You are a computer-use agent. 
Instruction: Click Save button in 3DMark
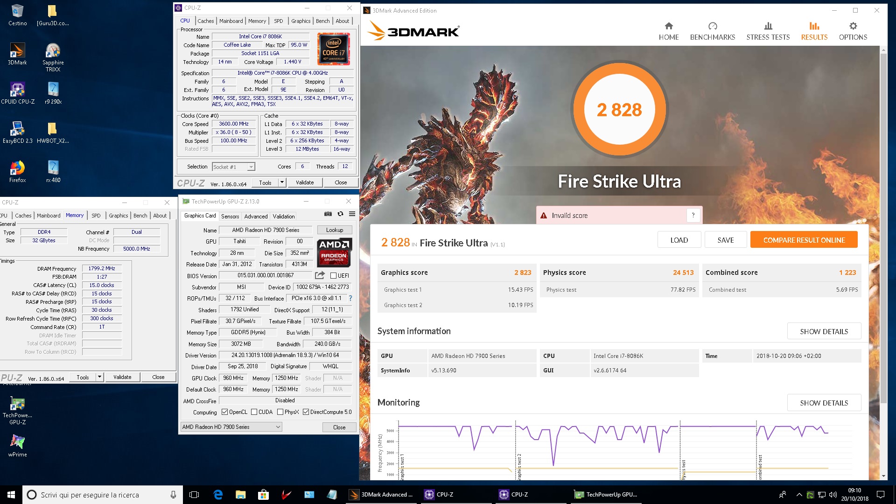point(726,240)
